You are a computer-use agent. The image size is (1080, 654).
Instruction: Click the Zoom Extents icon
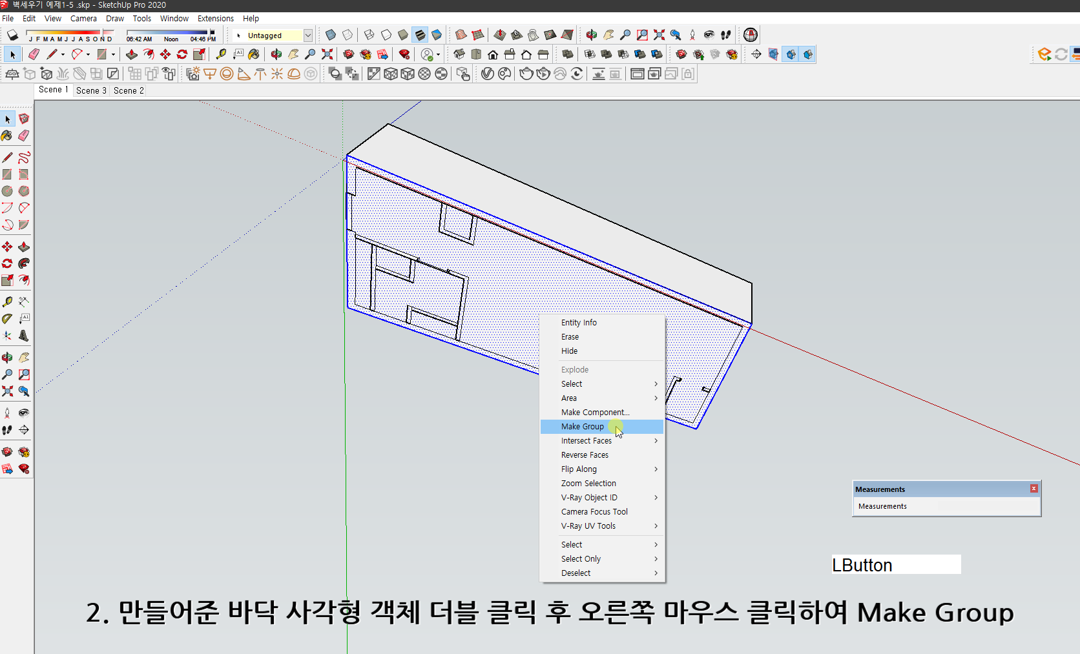click(8, 391)
